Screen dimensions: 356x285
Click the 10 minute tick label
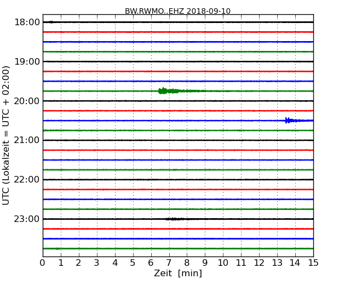point(223,263)
